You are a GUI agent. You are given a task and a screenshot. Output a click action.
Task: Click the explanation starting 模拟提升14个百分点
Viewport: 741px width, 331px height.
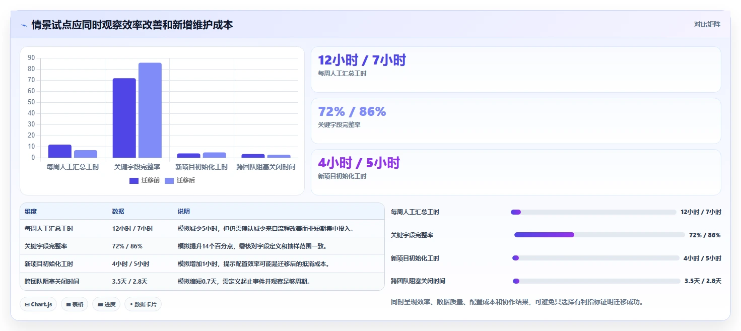tap(252, 246)
